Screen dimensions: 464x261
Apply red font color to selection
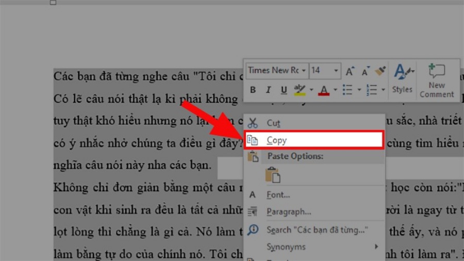pyautogui.click(x=324, y=90)
